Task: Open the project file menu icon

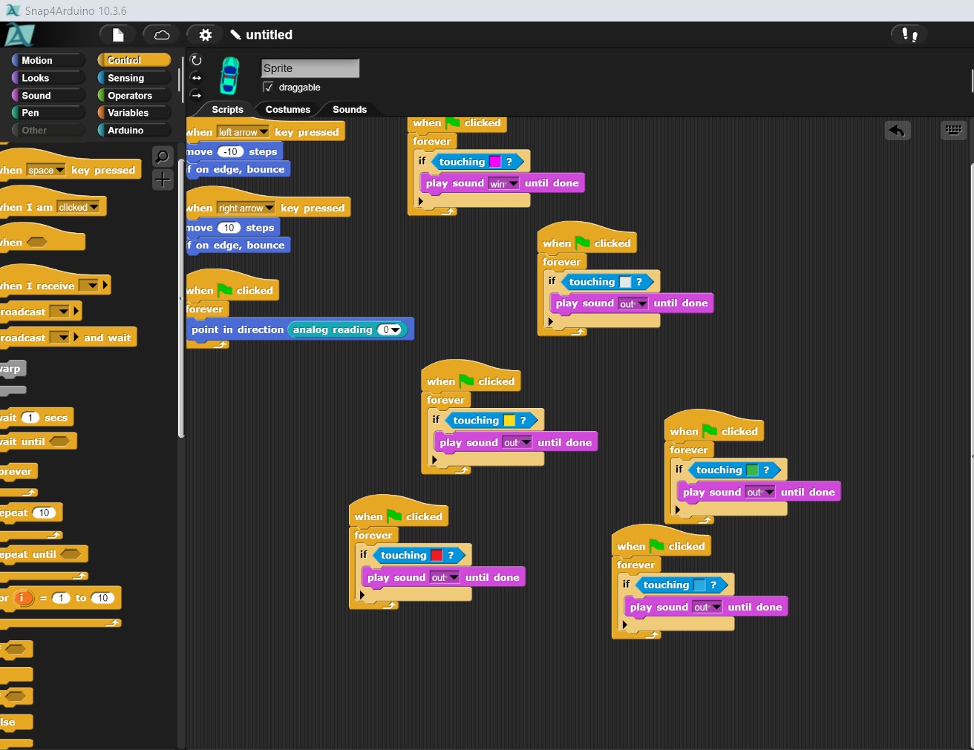Action: coord(118,35)
